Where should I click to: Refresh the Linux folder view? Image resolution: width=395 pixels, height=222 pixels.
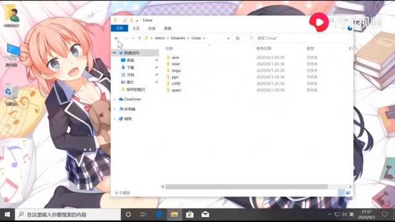pyautogui.click(x=238, y=38)
